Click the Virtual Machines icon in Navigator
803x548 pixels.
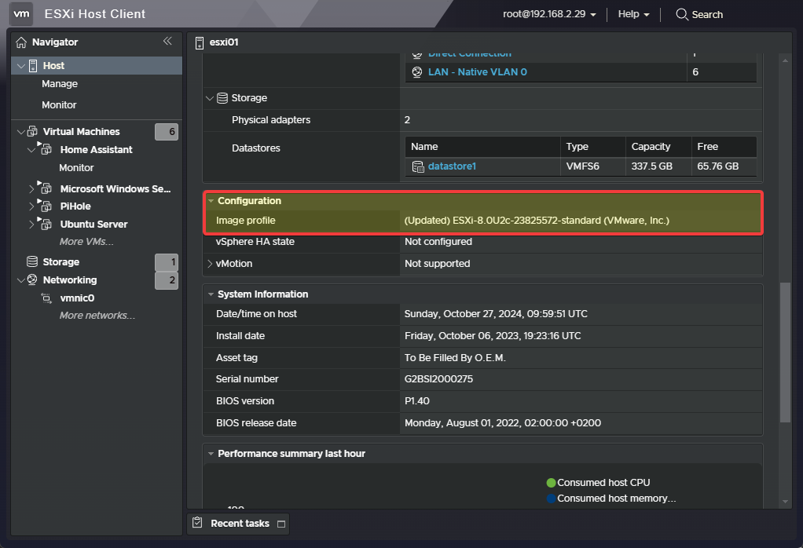coord(32,131)
